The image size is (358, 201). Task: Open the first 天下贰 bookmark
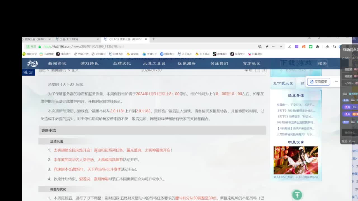(185, 54)
